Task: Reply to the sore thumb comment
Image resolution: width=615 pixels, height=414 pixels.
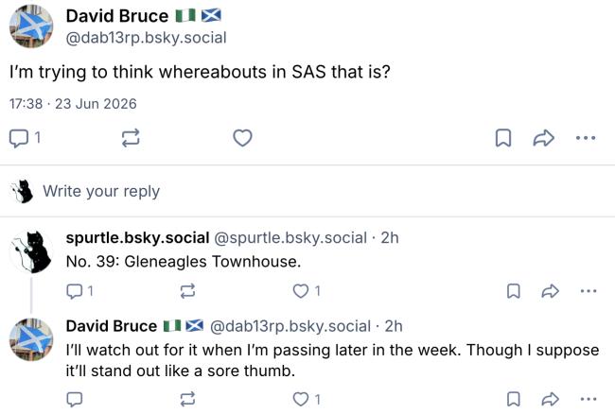Action: (x=74, y=399)
